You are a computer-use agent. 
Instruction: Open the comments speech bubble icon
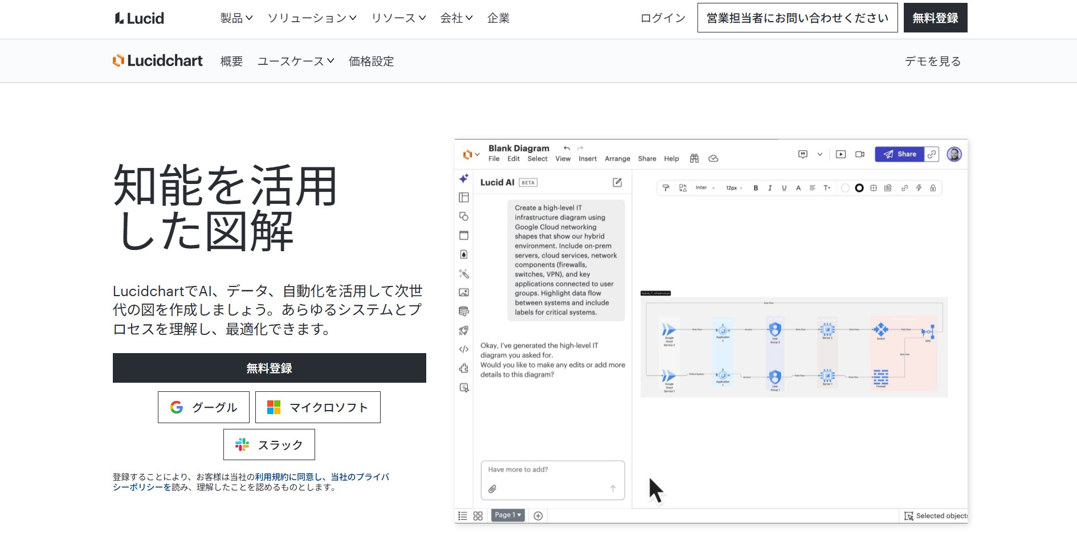pos(803,154)
